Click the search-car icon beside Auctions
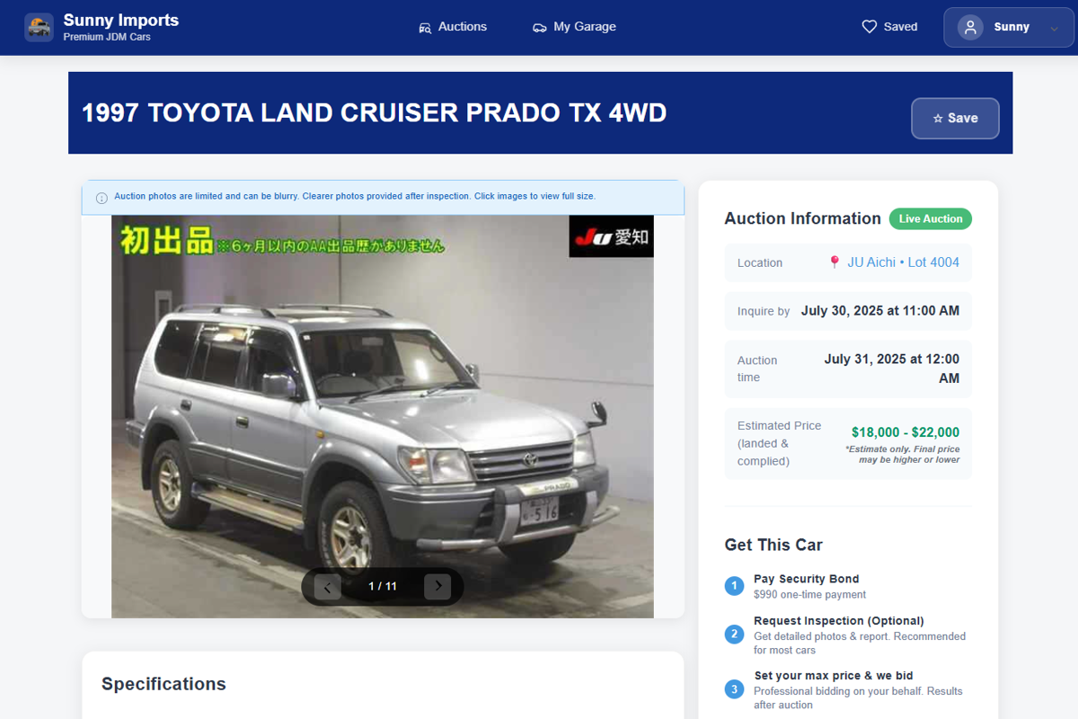Viewport: 1078px width, 719px height. (x=425, y=28)
